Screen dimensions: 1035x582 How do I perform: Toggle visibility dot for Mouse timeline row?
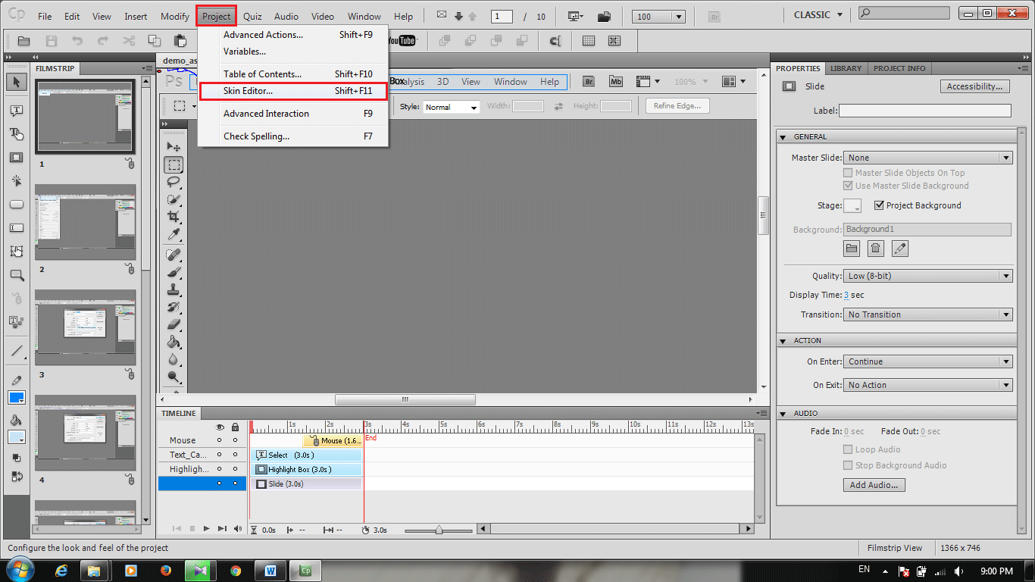pos(220,440)
